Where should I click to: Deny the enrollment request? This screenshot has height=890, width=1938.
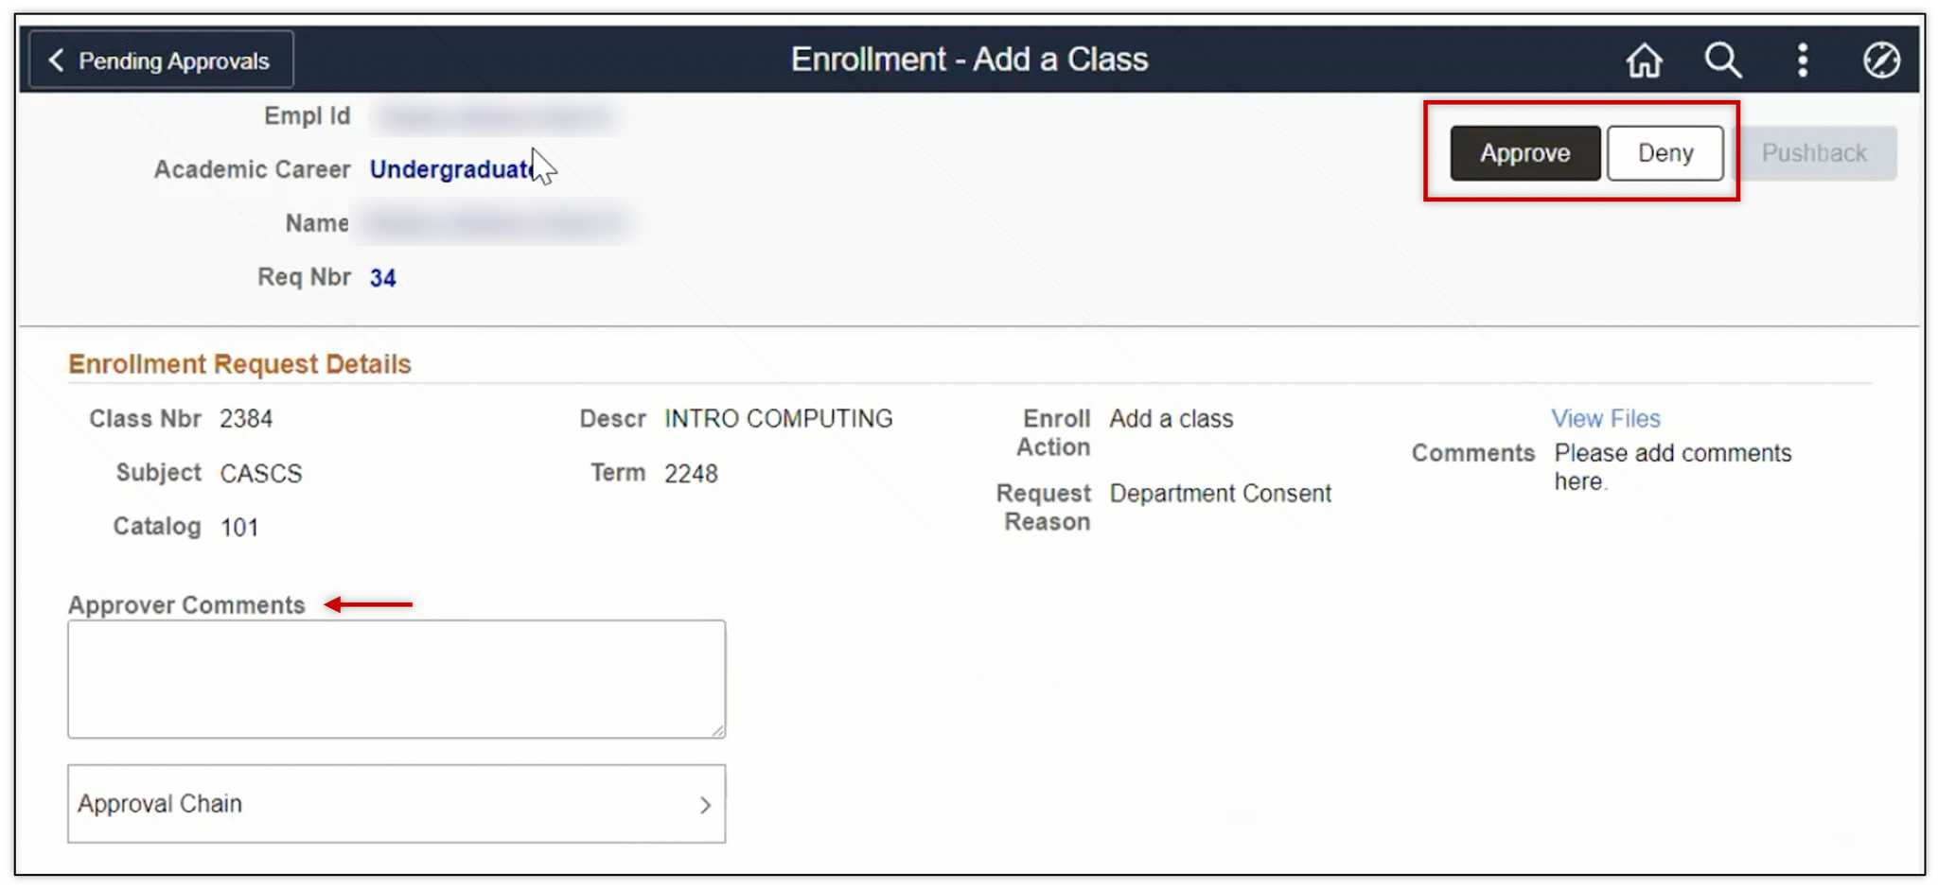click(x=1665, y=153)
